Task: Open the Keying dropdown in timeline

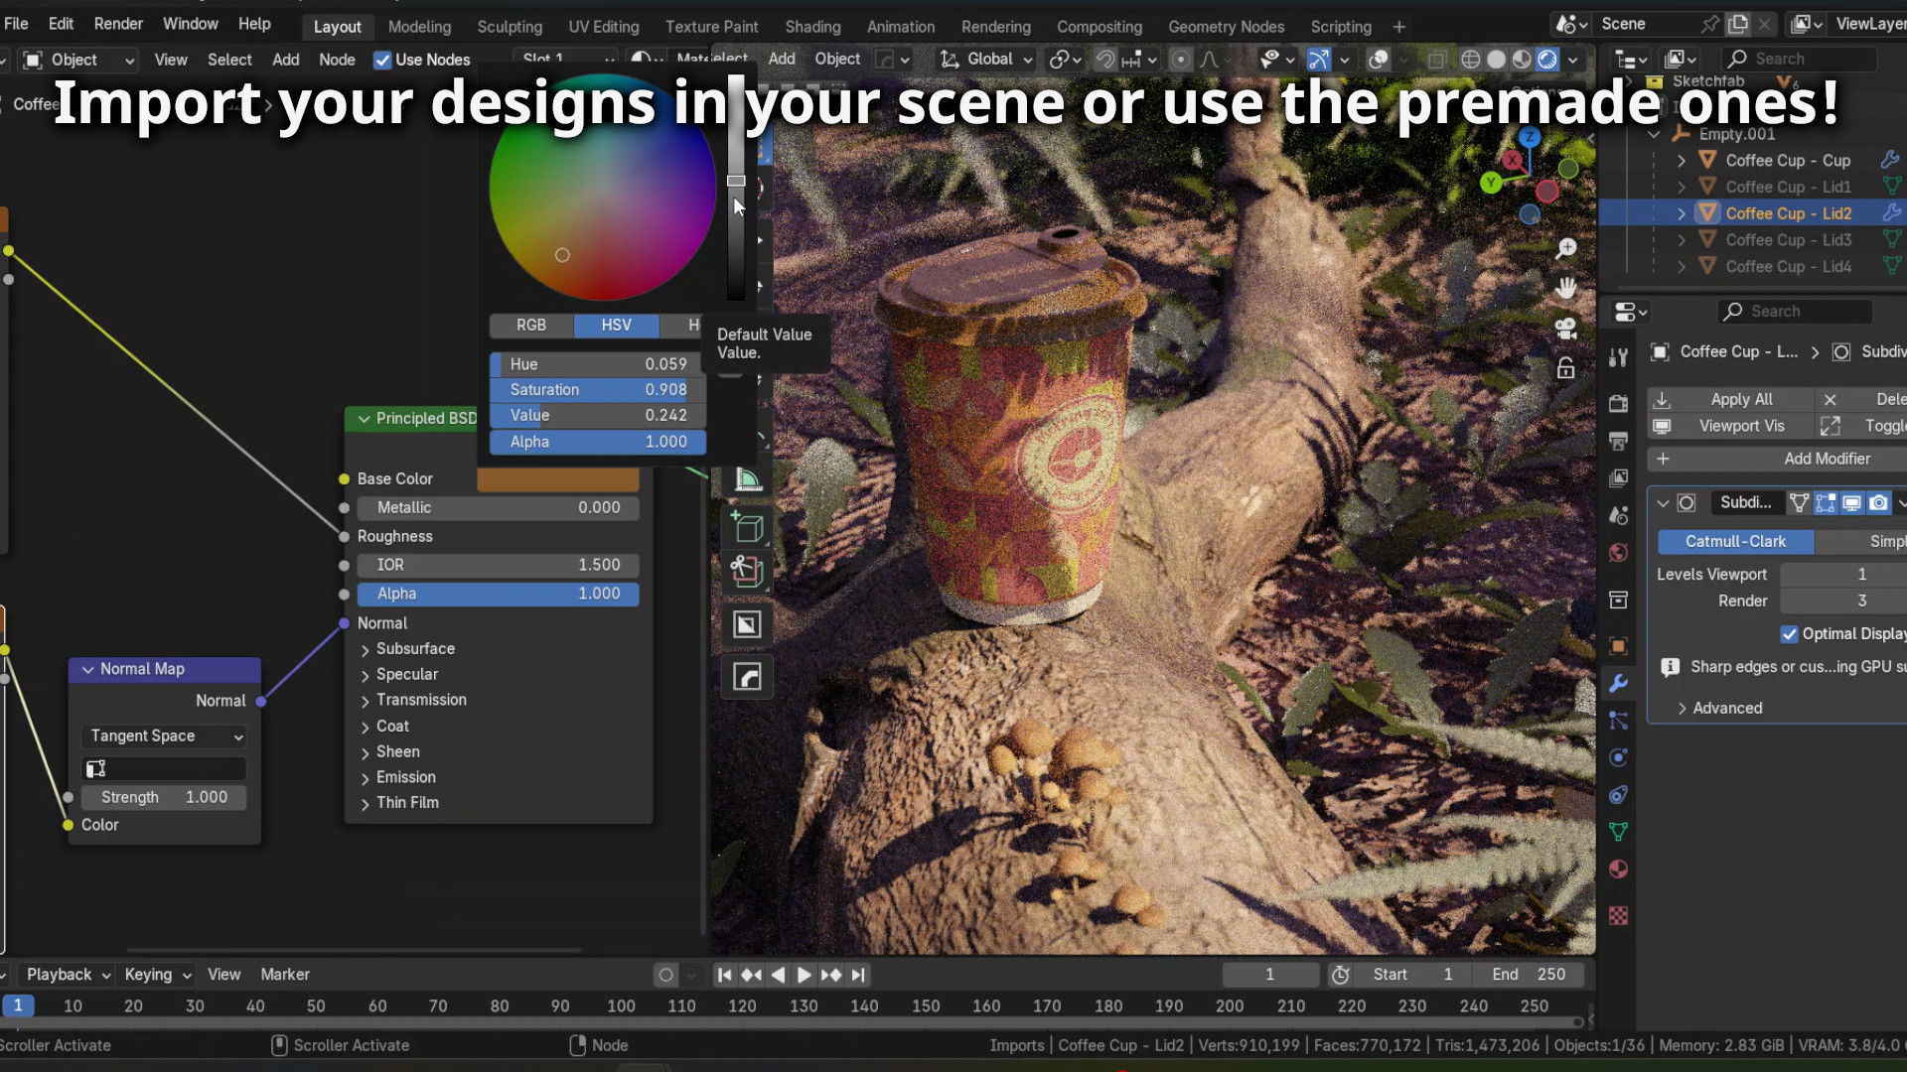Action: click(157, 975)
